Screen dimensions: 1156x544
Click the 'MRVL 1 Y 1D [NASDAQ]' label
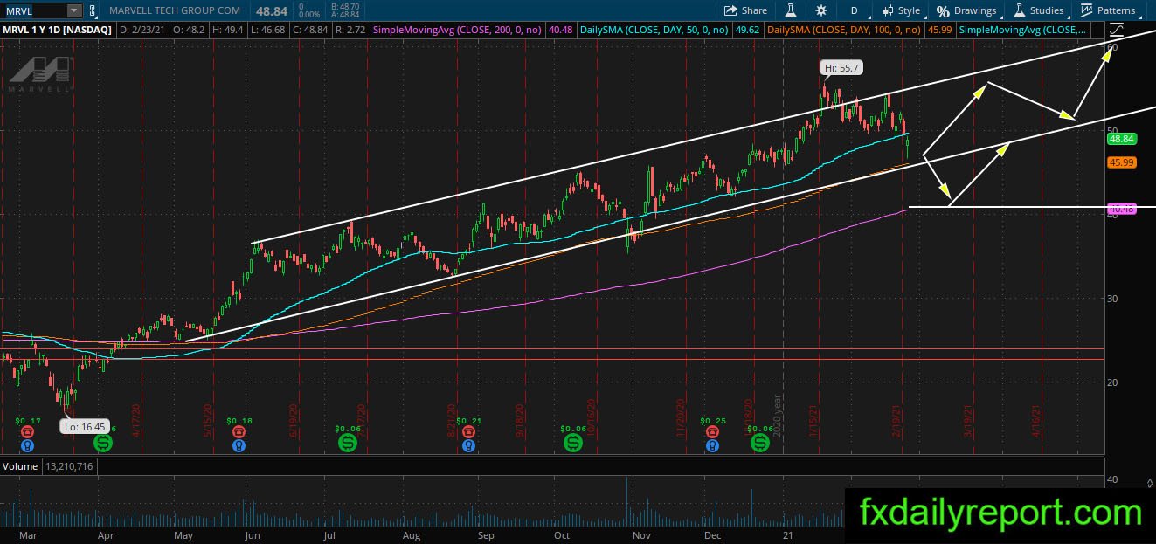(x=56, y=30)
